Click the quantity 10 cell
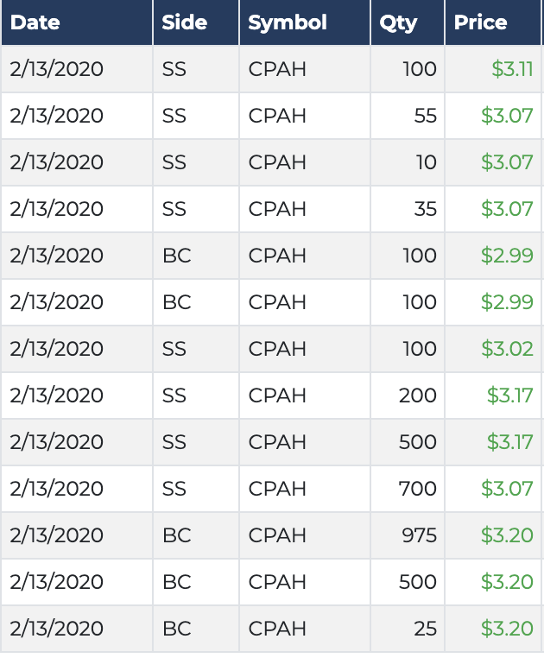This screenshot has height=658, width=544. (x=426, y=162)
